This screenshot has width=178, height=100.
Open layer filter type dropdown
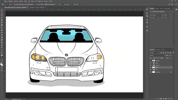pos(154,53)
